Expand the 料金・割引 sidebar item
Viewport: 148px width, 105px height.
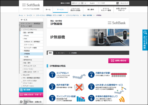tap(31, 63)
